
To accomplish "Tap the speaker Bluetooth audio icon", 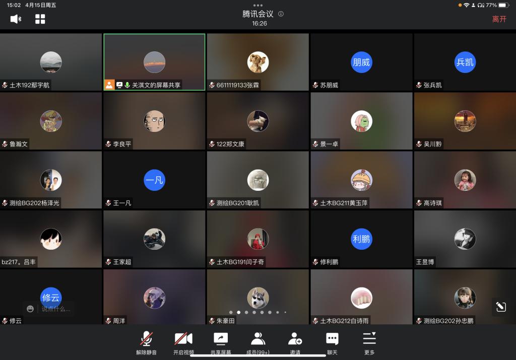I will click(16, 19).
